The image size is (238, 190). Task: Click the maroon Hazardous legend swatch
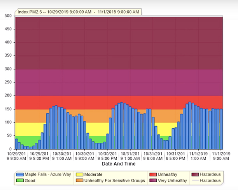pos(195,175)
